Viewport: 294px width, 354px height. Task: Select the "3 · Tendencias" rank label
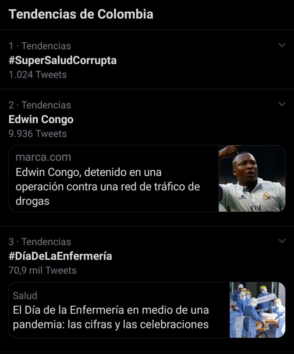coord(40,242)
